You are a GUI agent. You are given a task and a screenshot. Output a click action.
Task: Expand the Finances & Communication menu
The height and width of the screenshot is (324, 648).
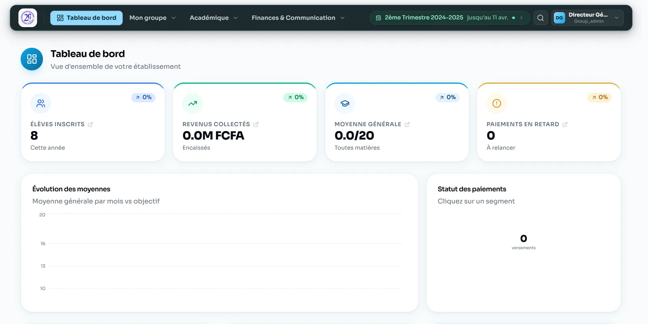298,18
